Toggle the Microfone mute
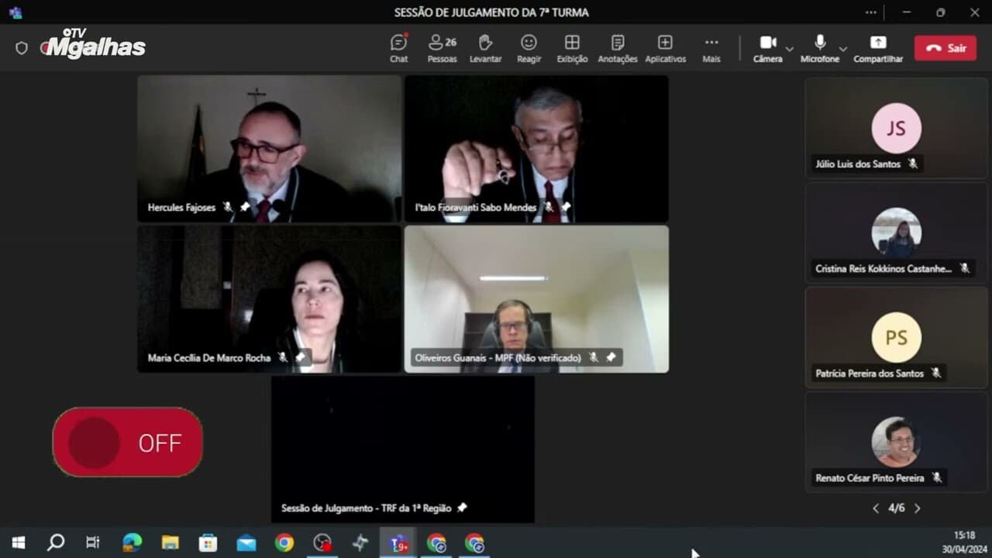992x558 pixels. point(819,48)
